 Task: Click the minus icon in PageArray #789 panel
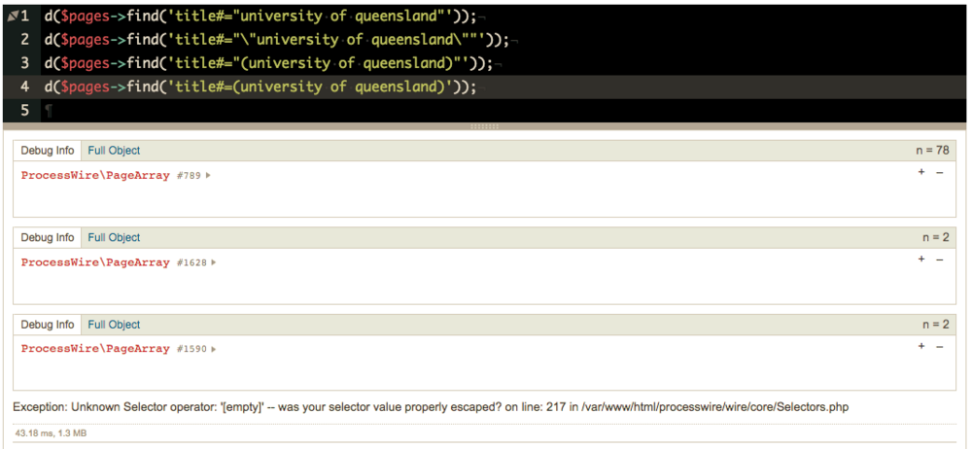click(939, 172)
